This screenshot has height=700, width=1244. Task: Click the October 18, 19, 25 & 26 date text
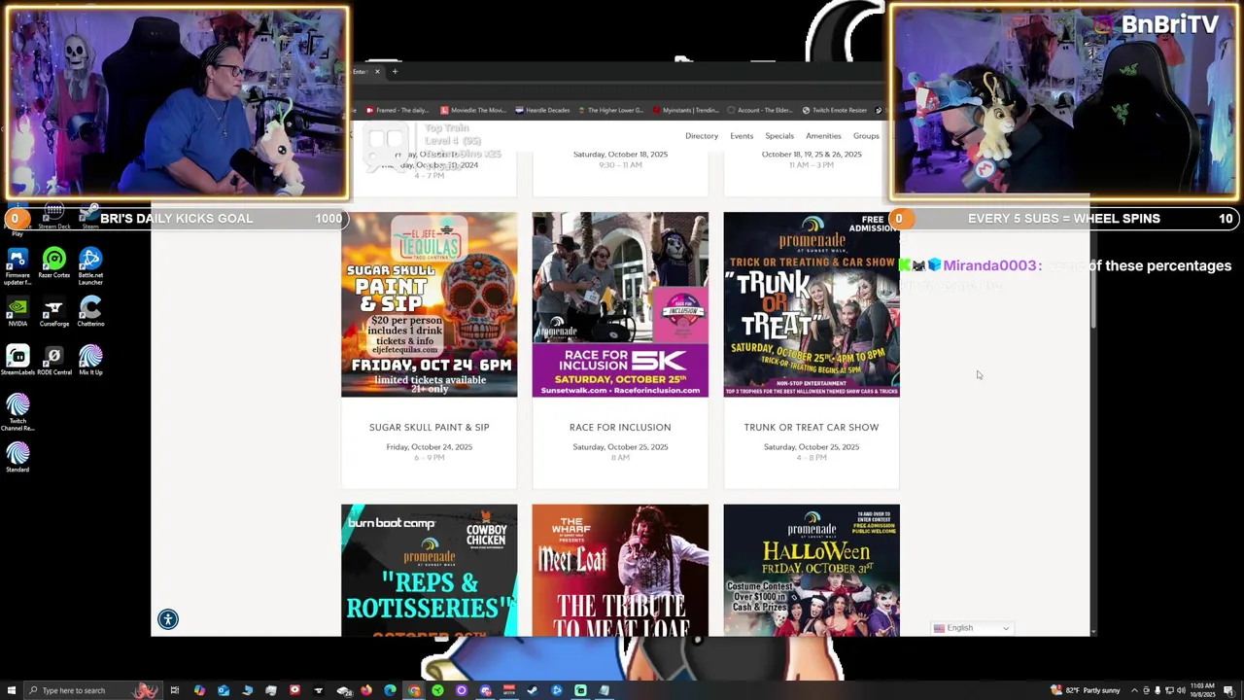tap(812, 155)
